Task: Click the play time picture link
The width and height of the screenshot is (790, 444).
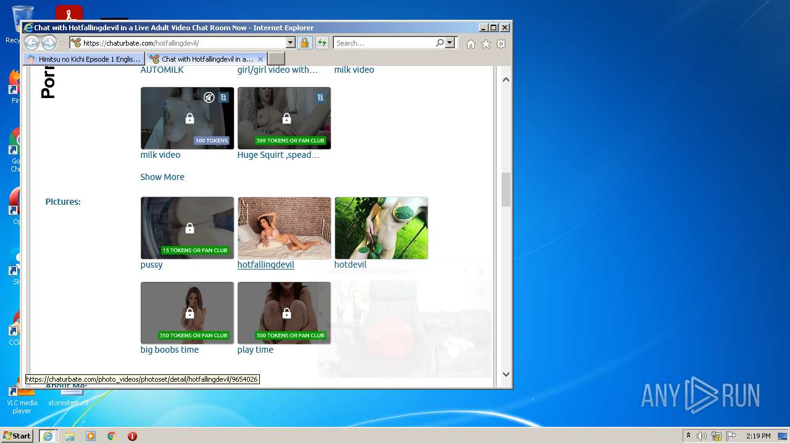Action: (x=256, y=350)
